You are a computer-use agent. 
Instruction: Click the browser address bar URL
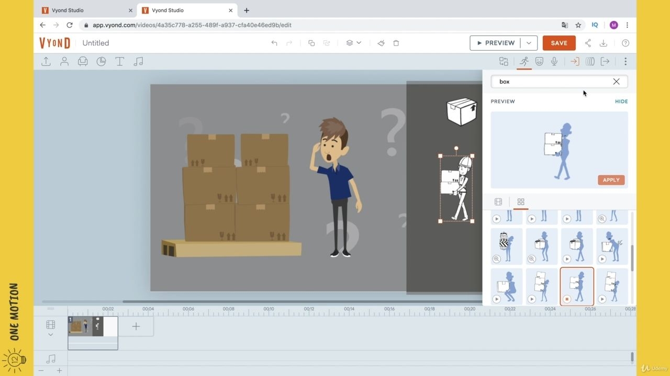192,25
